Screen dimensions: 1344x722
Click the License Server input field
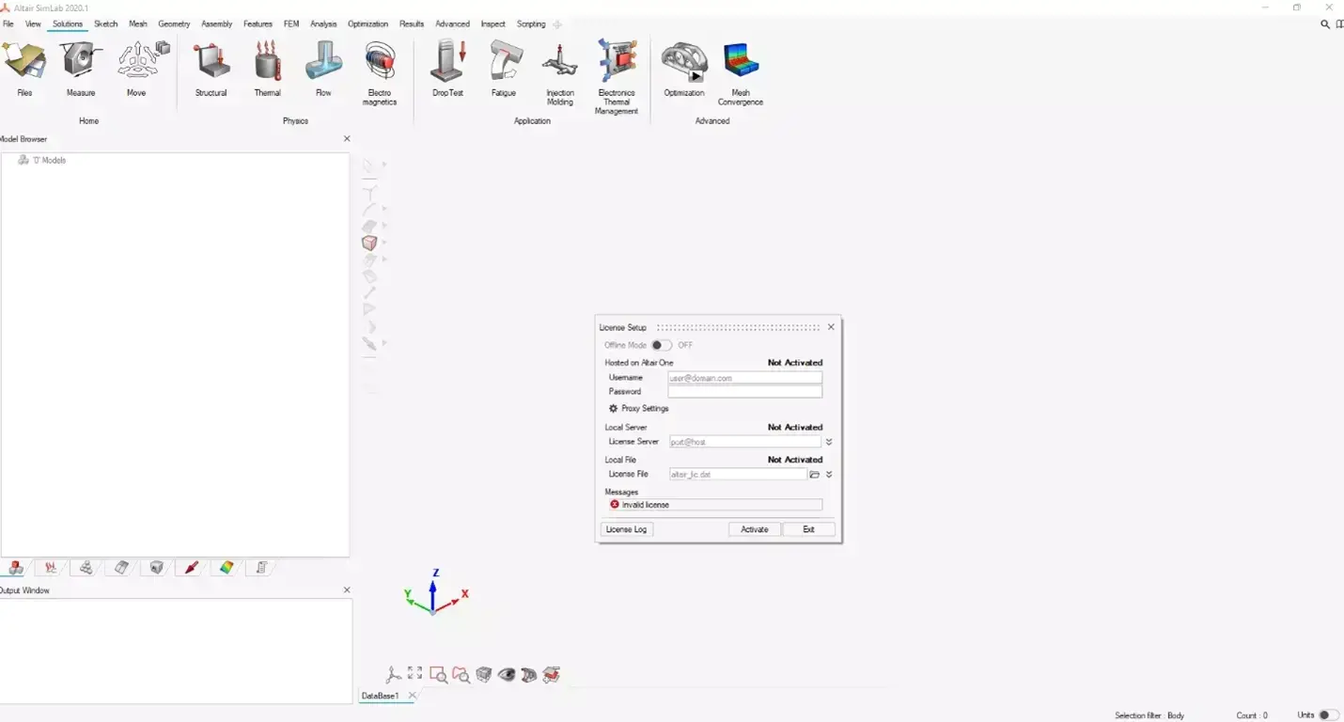[x=744, y=442]
